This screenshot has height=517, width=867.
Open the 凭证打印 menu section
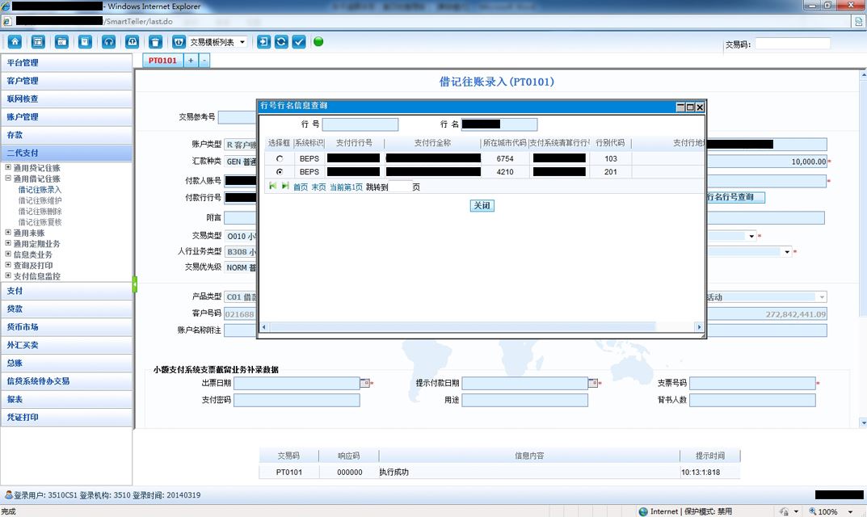pyautogui.click(x=66, y=417)
